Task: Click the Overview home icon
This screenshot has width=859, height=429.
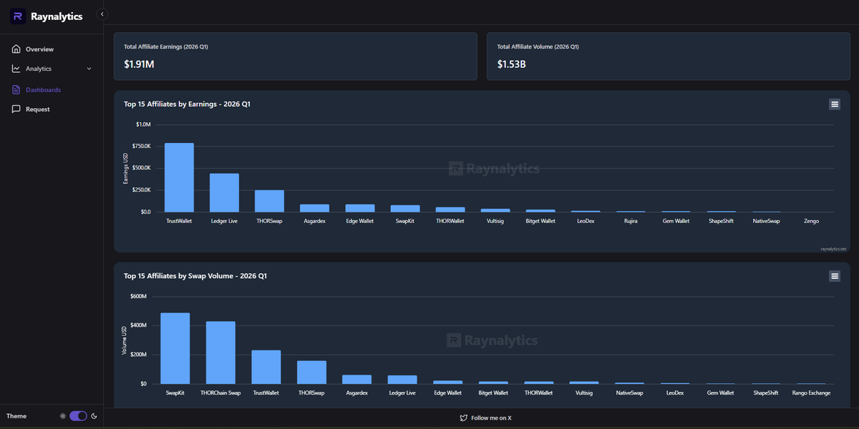Action: pos(16,49)
